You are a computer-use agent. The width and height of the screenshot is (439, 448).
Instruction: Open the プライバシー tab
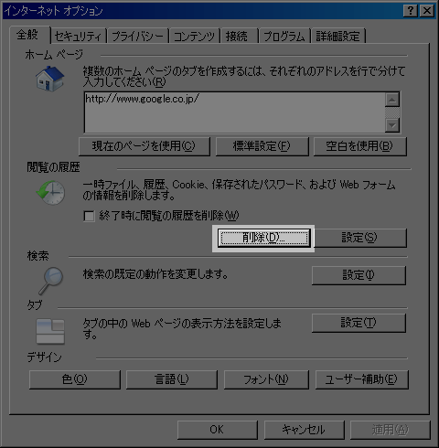(x=138, y=37)
